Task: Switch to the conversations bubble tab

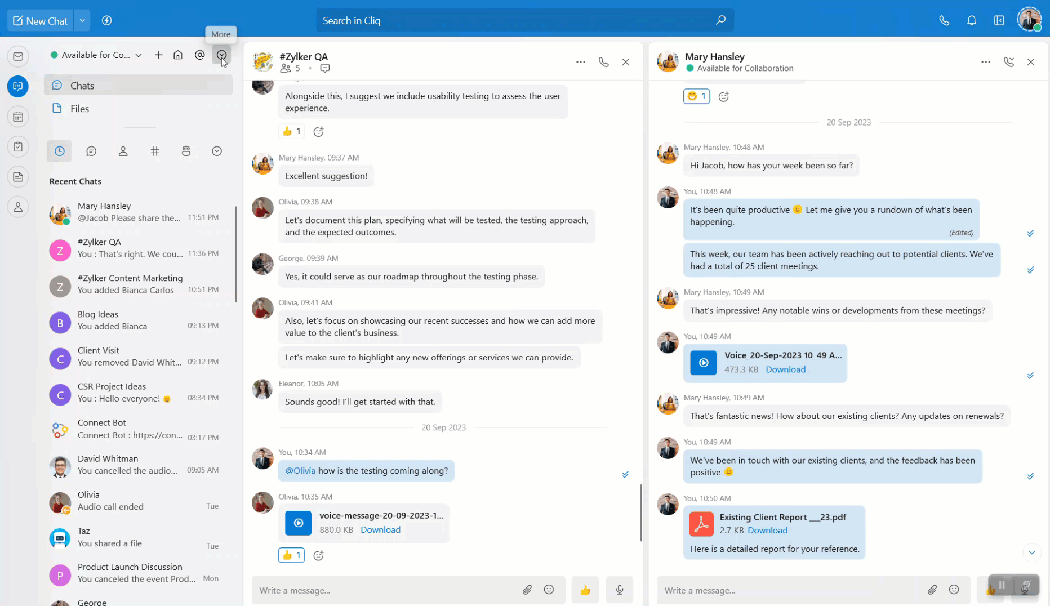Action: click(91, 151)
